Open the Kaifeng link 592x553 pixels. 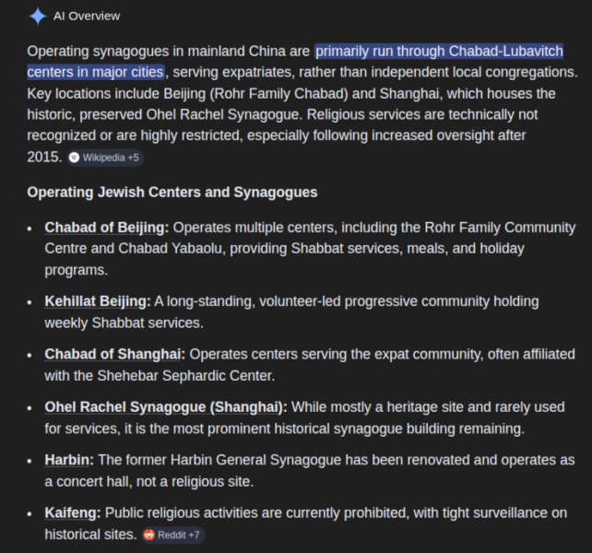click(71, 512)
